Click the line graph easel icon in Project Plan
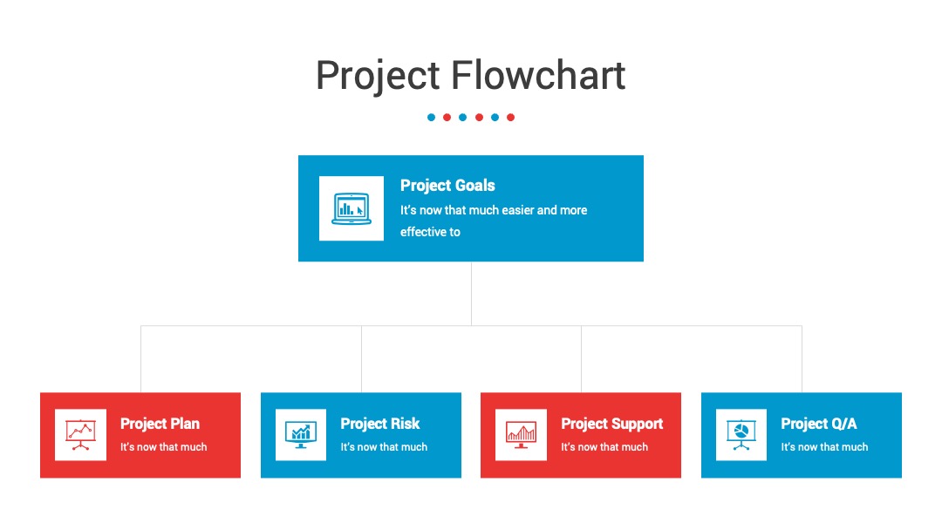 pyautogui.click(x=80, y=435)
